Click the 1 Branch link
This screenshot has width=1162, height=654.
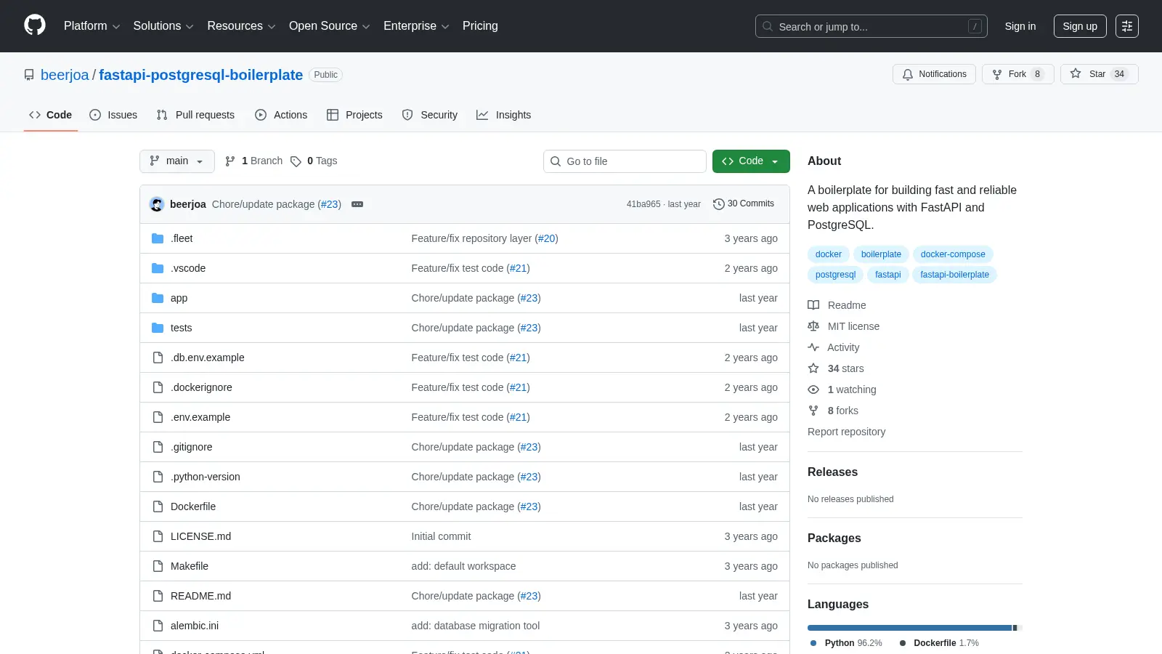(x=253, y=161)
